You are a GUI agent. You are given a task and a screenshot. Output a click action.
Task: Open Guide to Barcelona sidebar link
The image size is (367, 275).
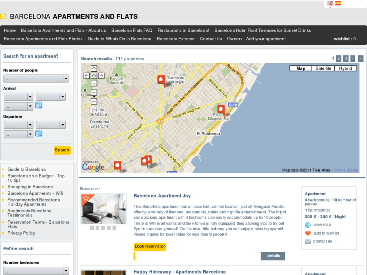point(26,169)
